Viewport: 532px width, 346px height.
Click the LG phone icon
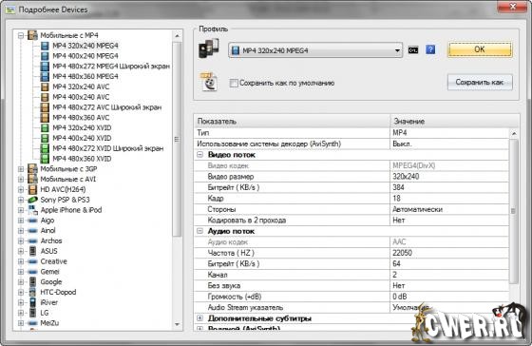tap(32, 313)
